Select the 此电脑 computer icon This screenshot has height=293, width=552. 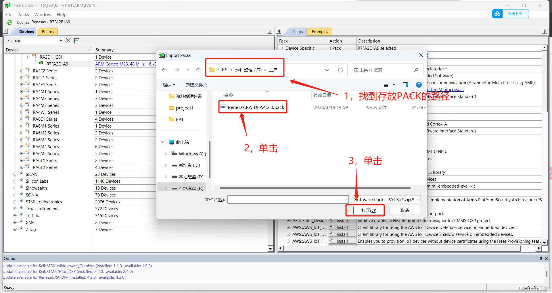pyautogui.click(x=172, y=142)
